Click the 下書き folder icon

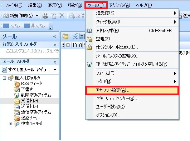point(17,89)
